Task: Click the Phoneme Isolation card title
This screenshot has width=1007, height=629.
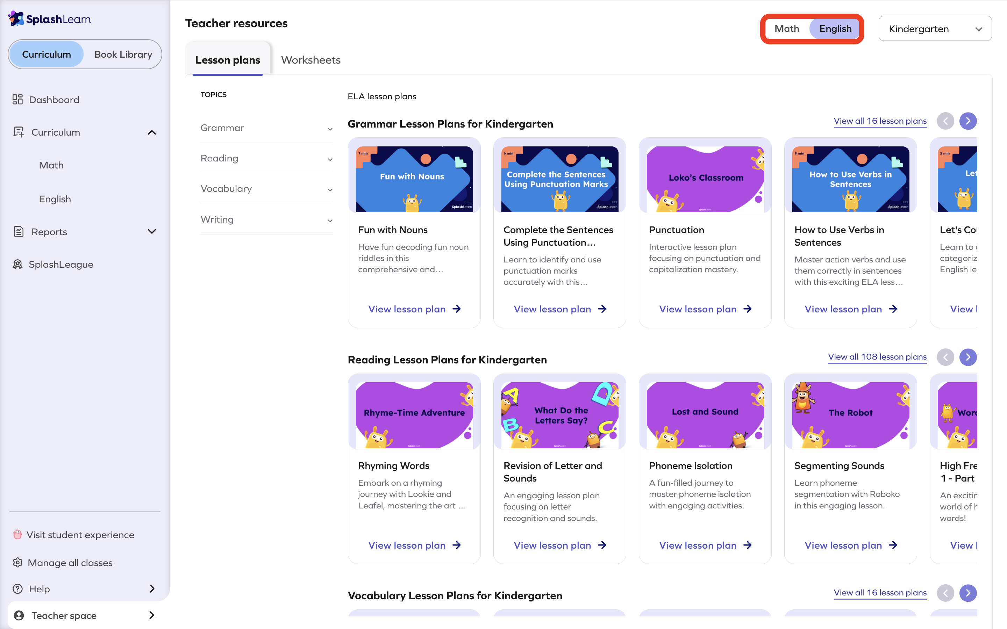Action: (691, 466)
